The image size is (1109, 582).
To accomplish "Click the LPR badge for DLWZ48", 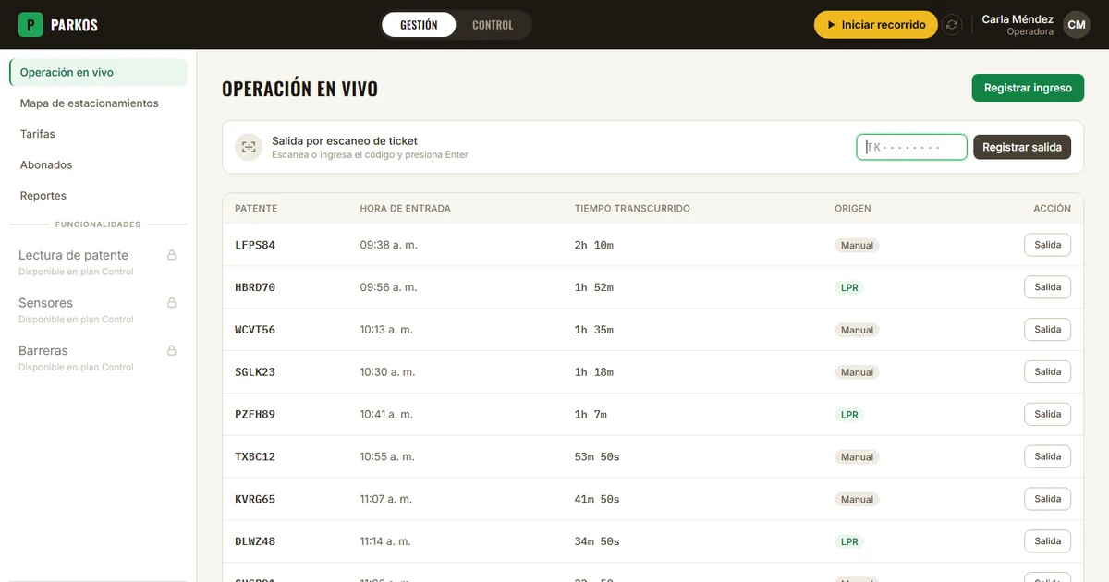I will [x=849, y=542].
